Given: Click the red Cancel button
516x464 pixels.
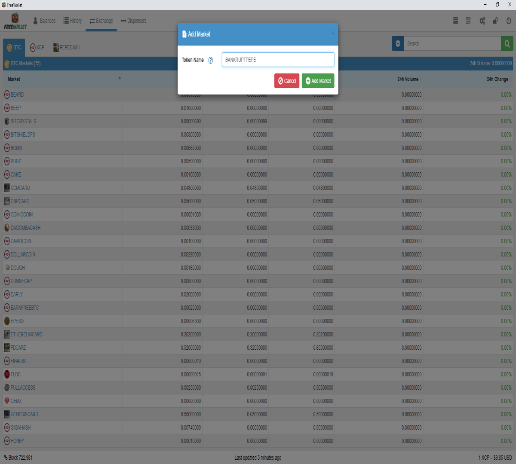Looking at the screenshot, I should (x=287, y=81).
